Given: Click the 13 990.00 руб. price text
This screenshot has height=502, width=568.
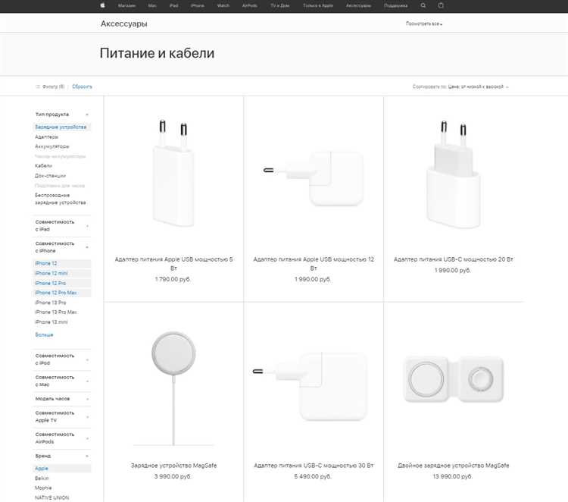Looking at the screenshot, I should click(452, 476).
